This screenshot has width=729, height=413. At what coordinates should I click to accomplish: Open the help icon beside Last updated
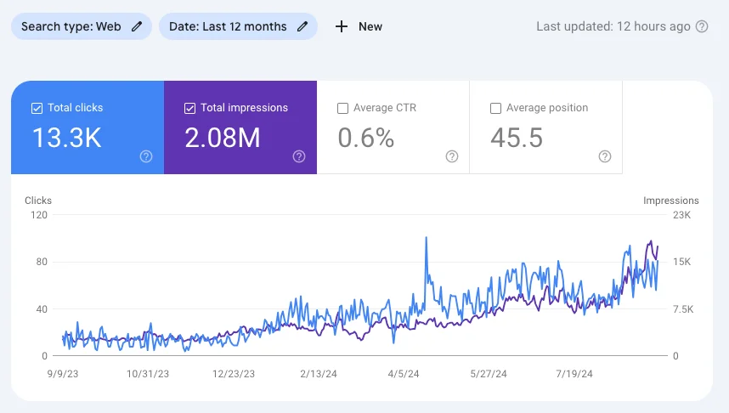click(x=702, y=26)
